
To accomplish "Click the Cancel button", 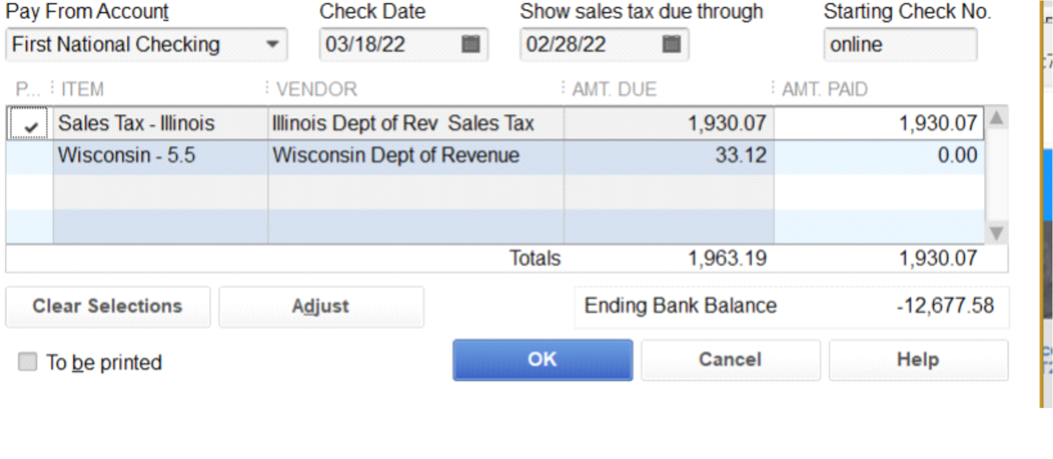I will pos(730,360).
